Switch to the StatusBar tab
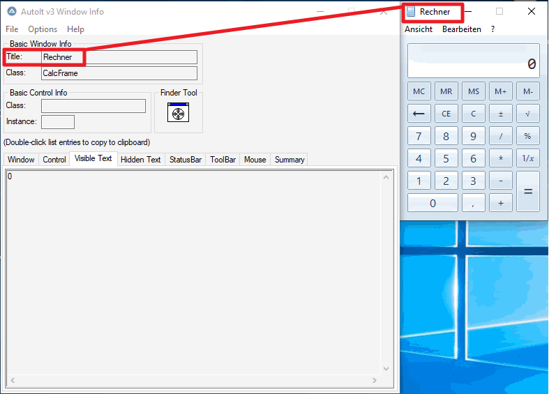 tap(186, 160)
